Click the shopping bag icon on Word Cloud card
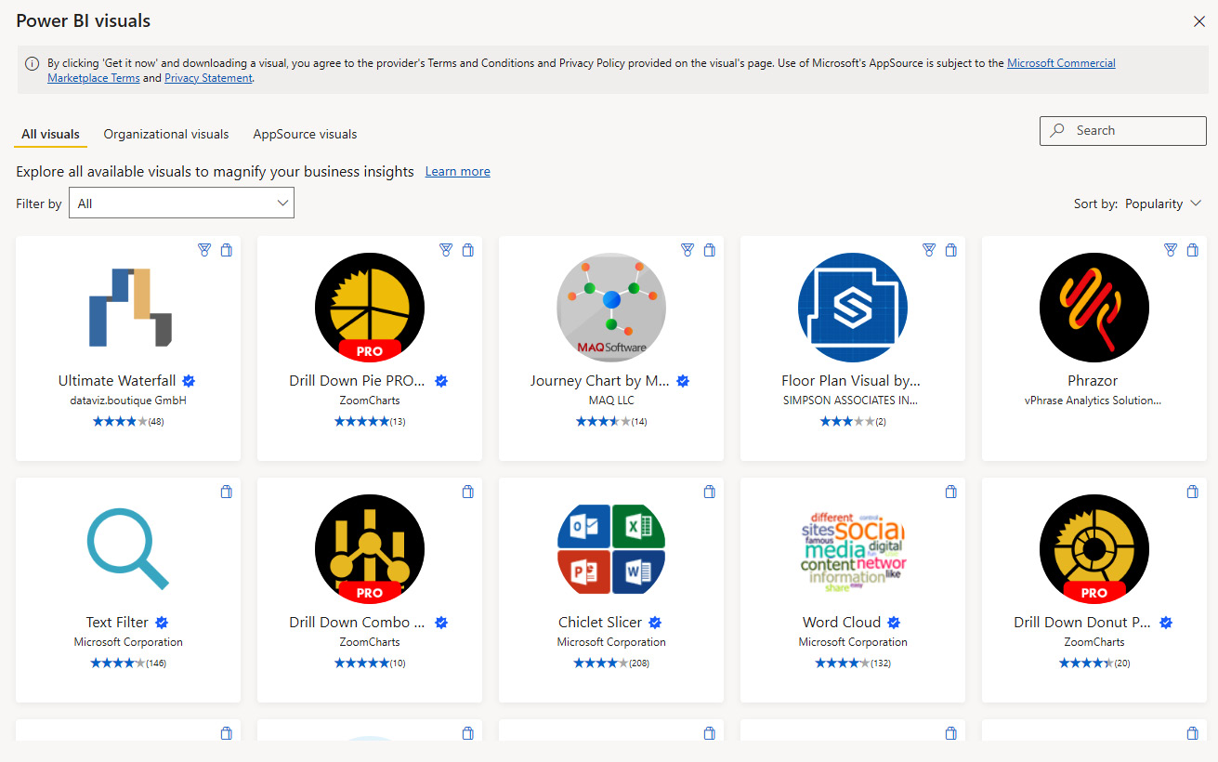The height and width of the screenshot is (762, 1218). (x=951, y=492)
